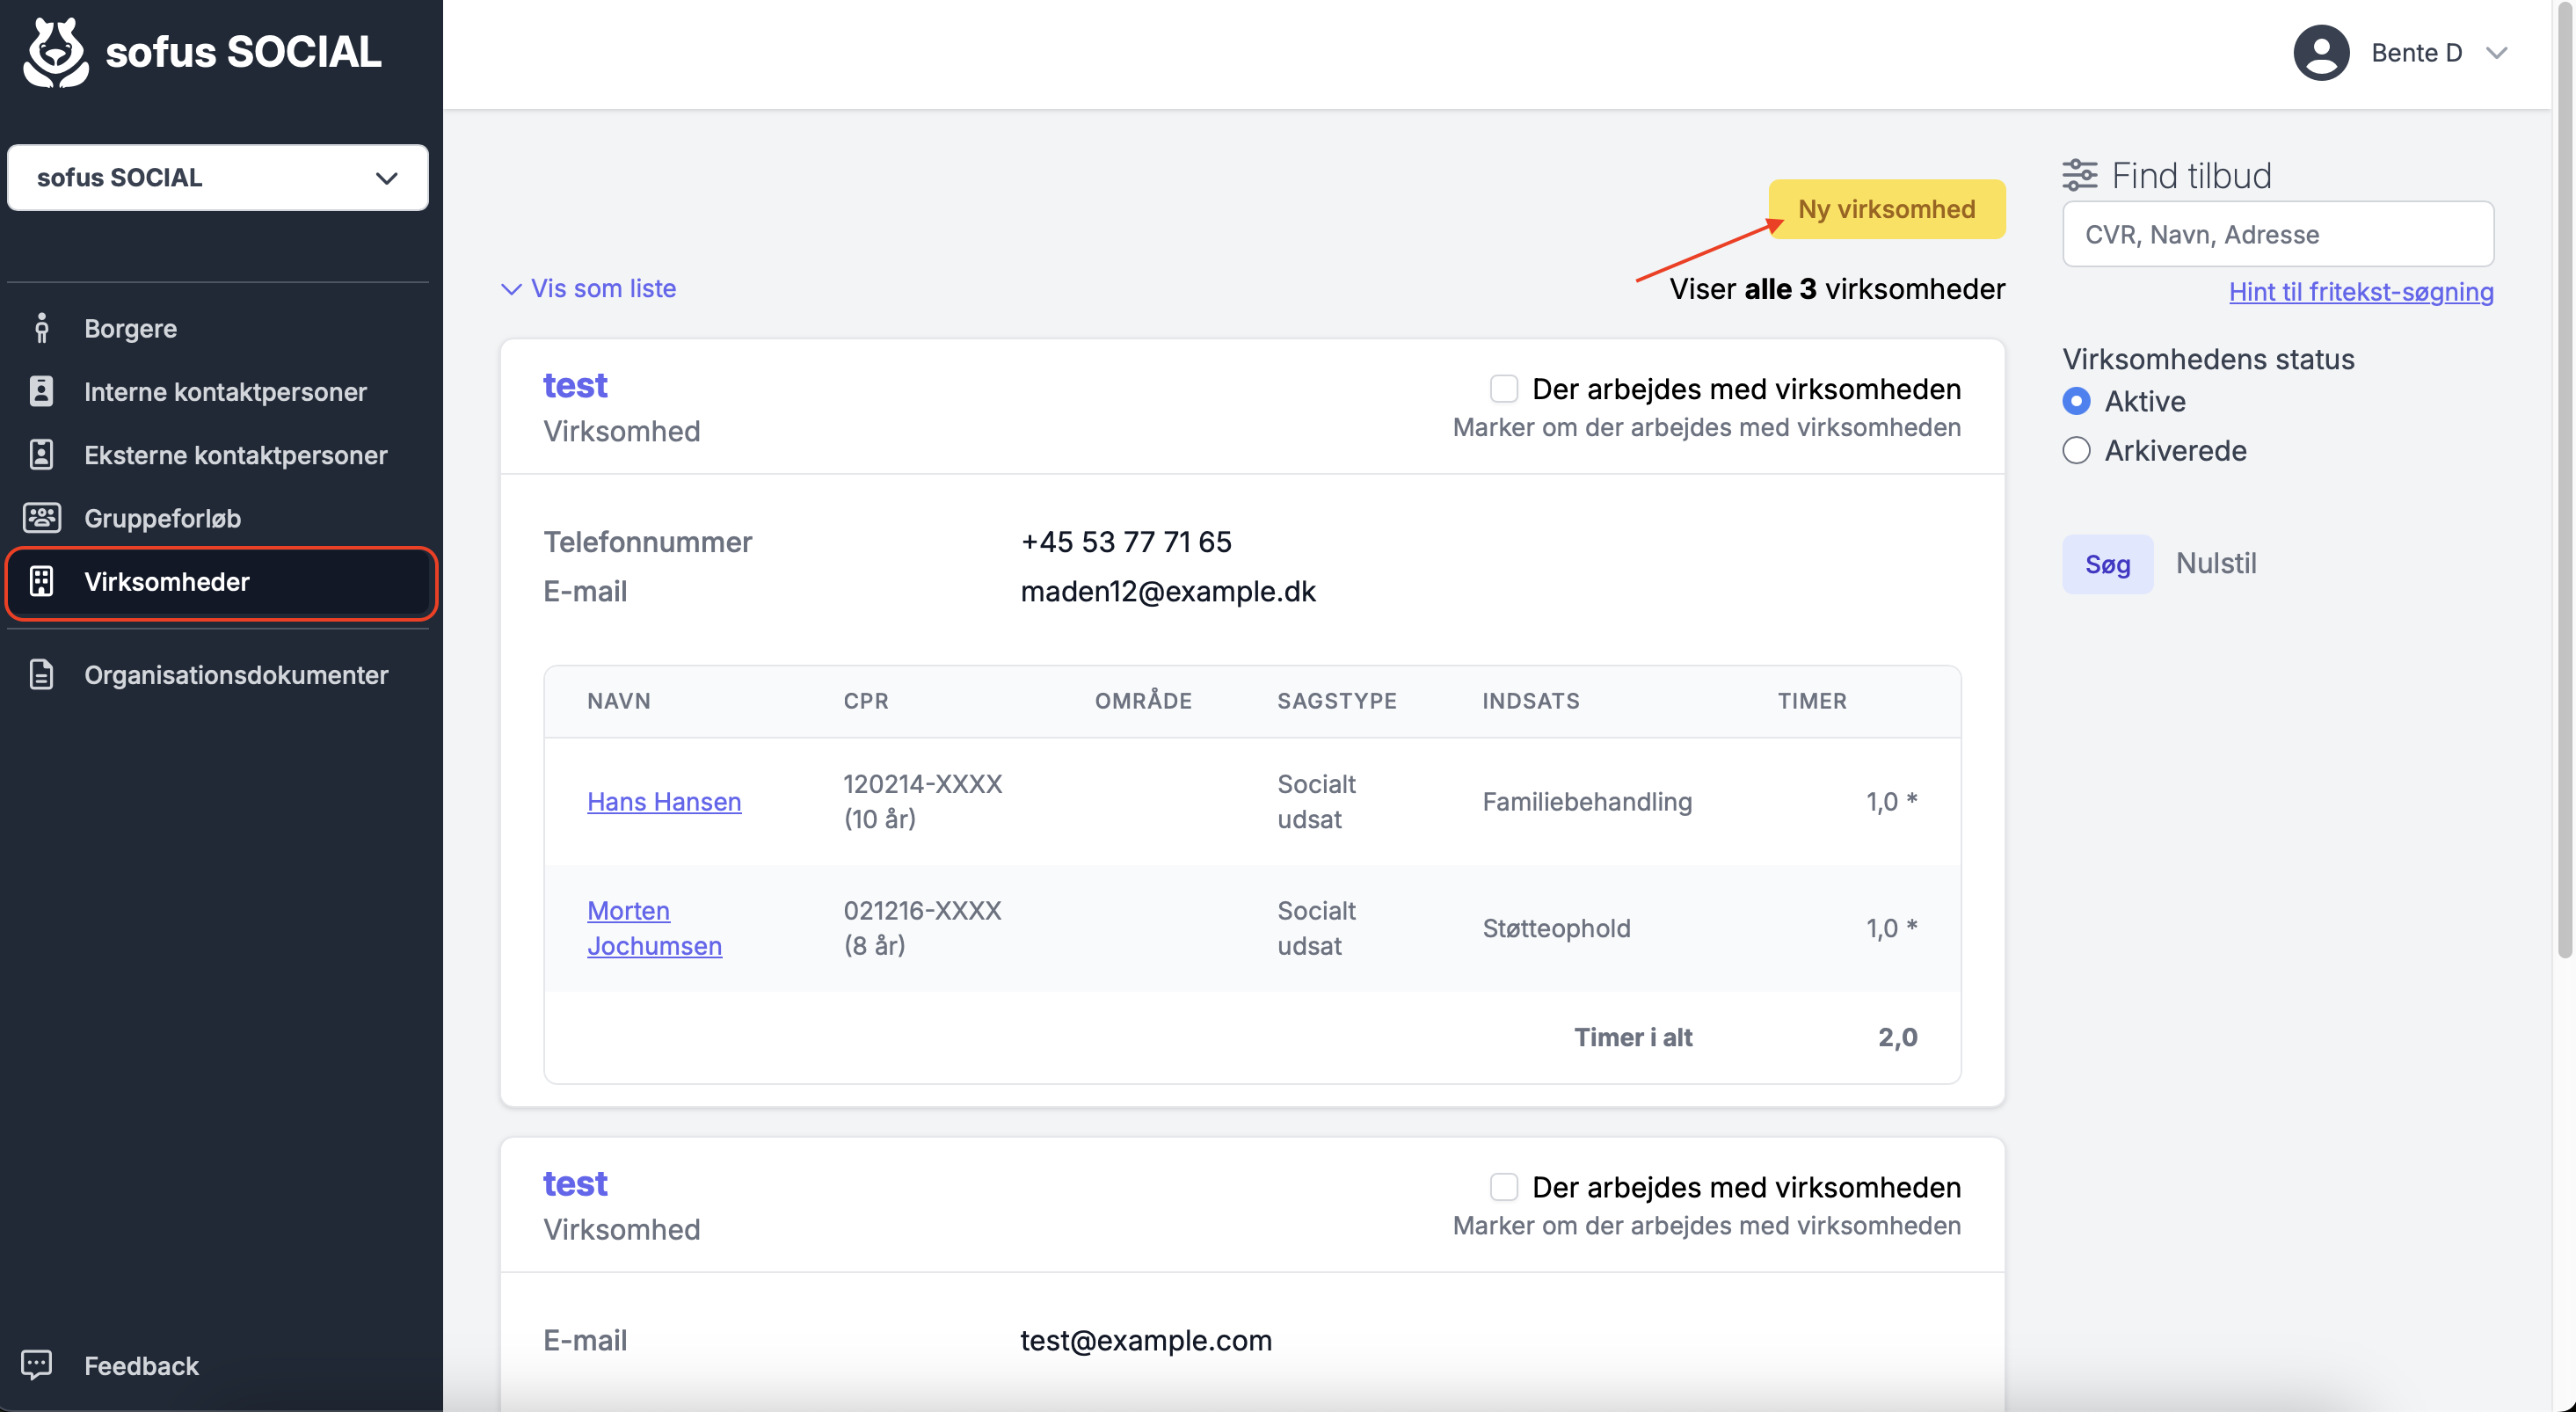The image size is (2576, 1412).
Task: Click the Gruppeforløb group icon
Action: click(x=41, y=517)
